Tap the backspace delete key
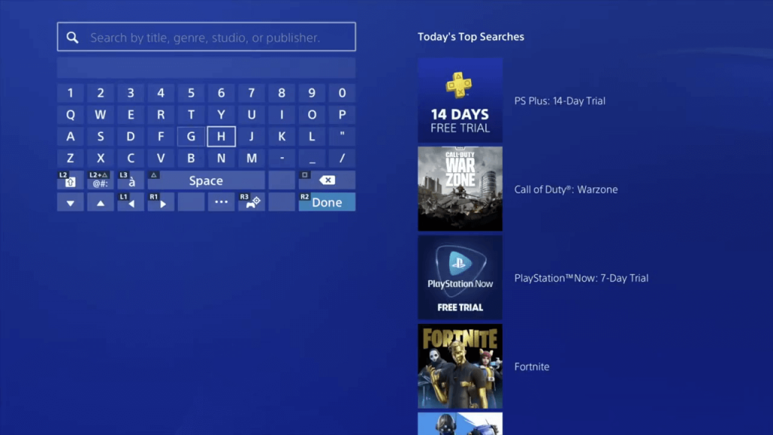Screen dimensions: 773x435 (x=327, y=180)
